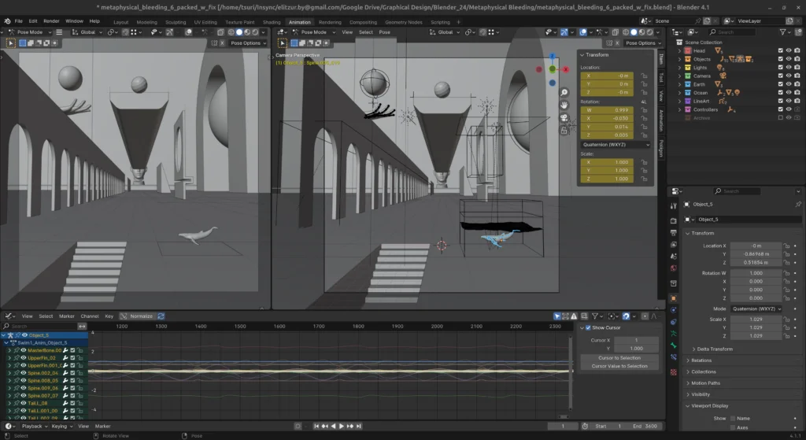Toggle exclude checkbox for Head collection
The width and height of the screenshot is (806, 440).
point(780,50)
